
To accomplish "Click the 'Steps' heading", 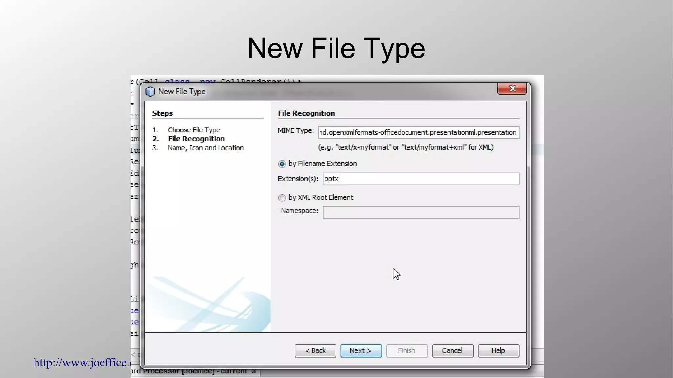I will 162,113.
